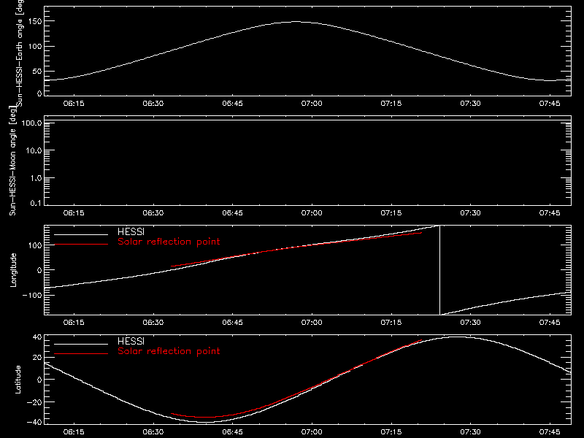Click 06:15 label under Longitude plot
The width and height of the screenshot is (584, 438).
coord(74,322)
